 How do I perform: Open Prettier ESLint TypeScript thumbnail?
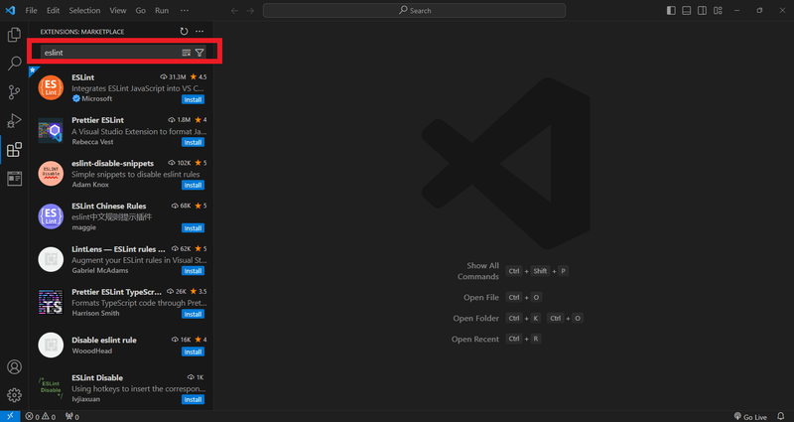click(51, 302)
